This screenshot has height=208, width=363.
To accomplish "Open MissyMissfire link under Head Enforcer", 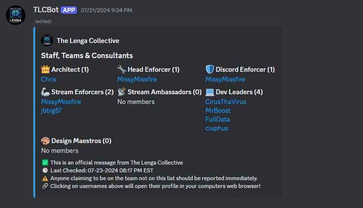I will [x=137, y=79].
